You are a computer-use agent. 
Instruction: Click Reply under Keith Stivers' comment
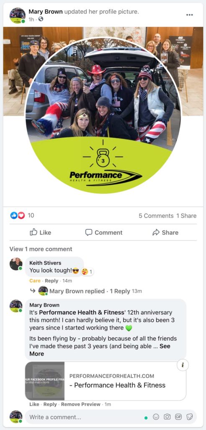51,281
